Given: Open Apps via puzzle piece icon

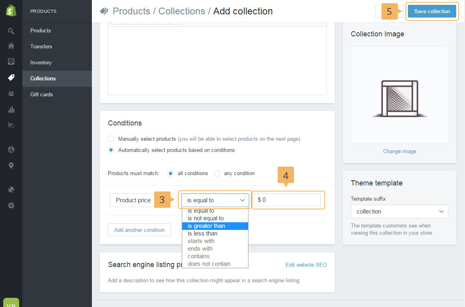Looking at the screenshot, I should point(11,189).
